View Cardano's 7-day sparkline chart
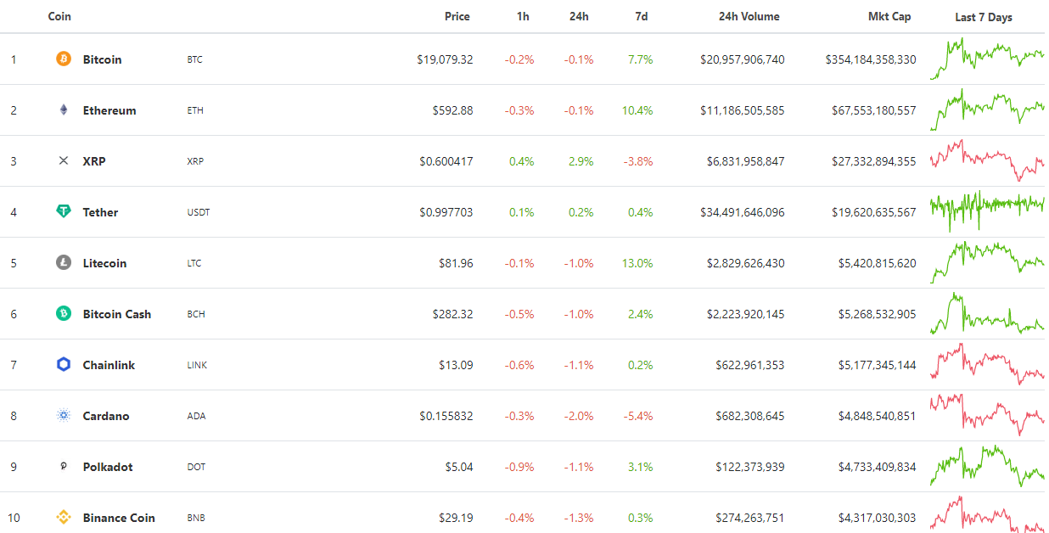Screen dimensions: 1049x533 click(x=987, y=413)
